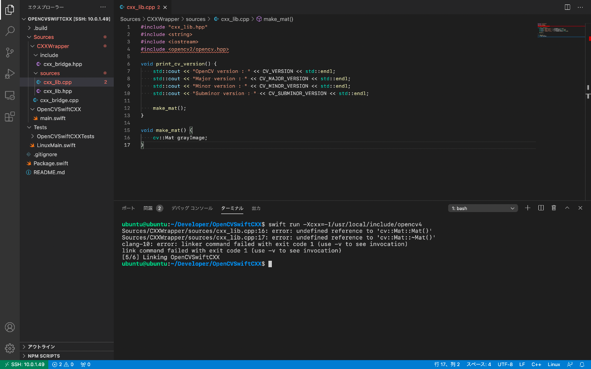Open main.swift file
591x369 pixels.
point(53,118)
